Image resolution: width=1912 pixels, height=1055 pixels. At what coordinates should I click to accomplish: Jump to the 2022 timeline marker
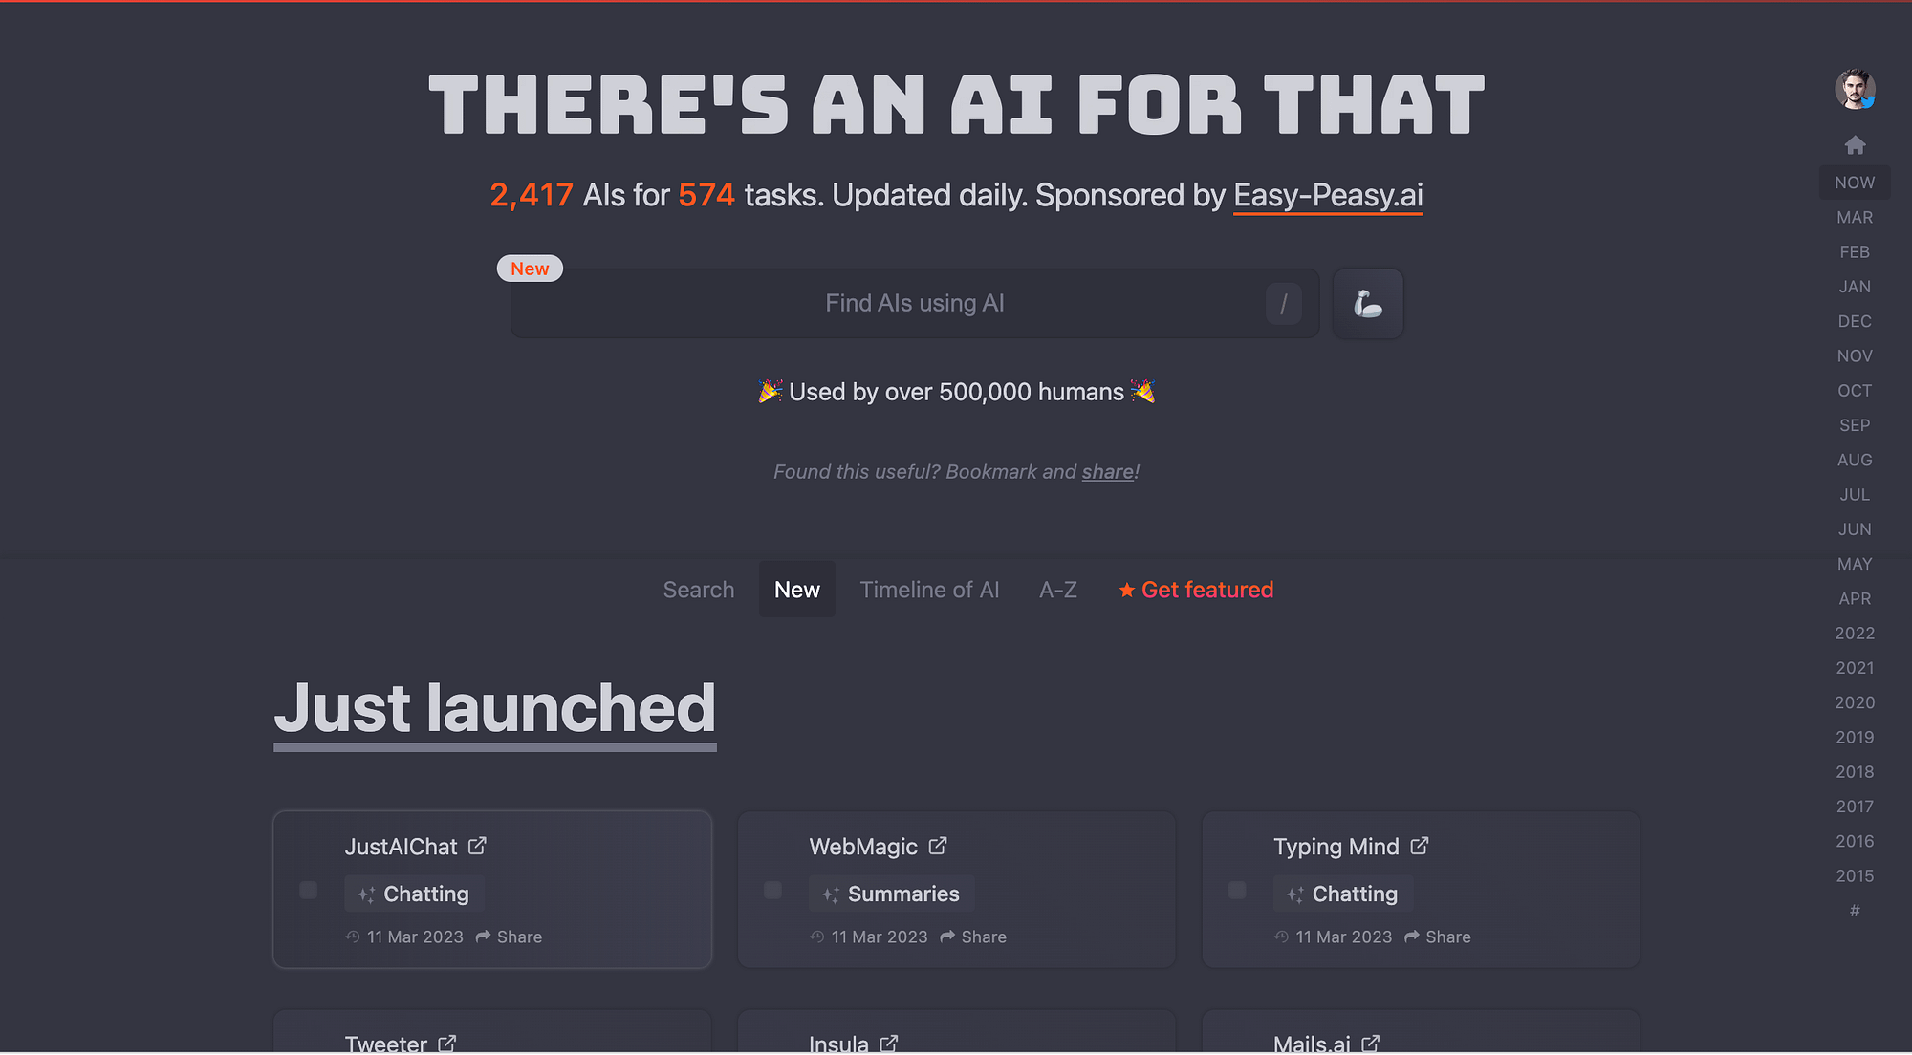[x=1855, y=634]
